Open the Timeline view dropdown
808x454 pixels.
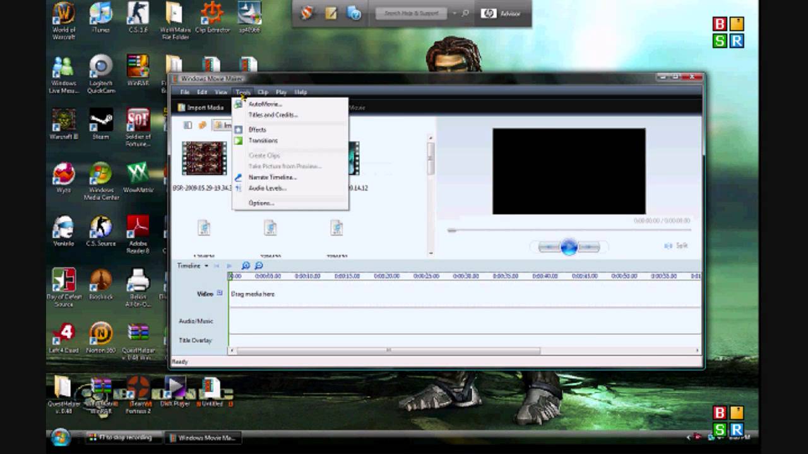pyautogui.click(x=193, y=266)
